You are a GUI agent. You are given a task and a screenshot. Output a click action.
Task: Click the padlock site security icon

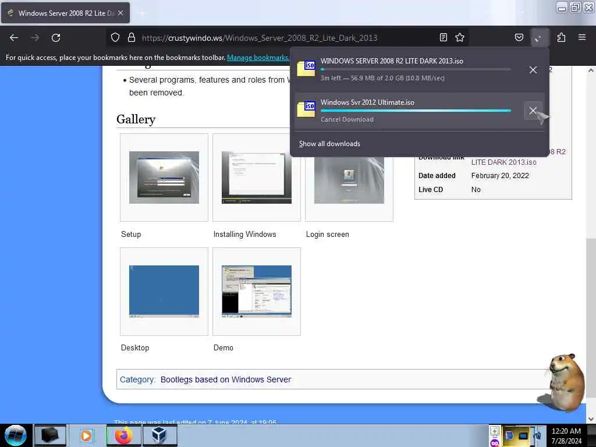(x=132, y=37)
